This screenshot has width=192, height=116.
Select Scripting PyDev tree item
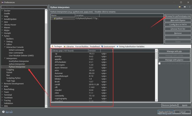coord(13,78)
